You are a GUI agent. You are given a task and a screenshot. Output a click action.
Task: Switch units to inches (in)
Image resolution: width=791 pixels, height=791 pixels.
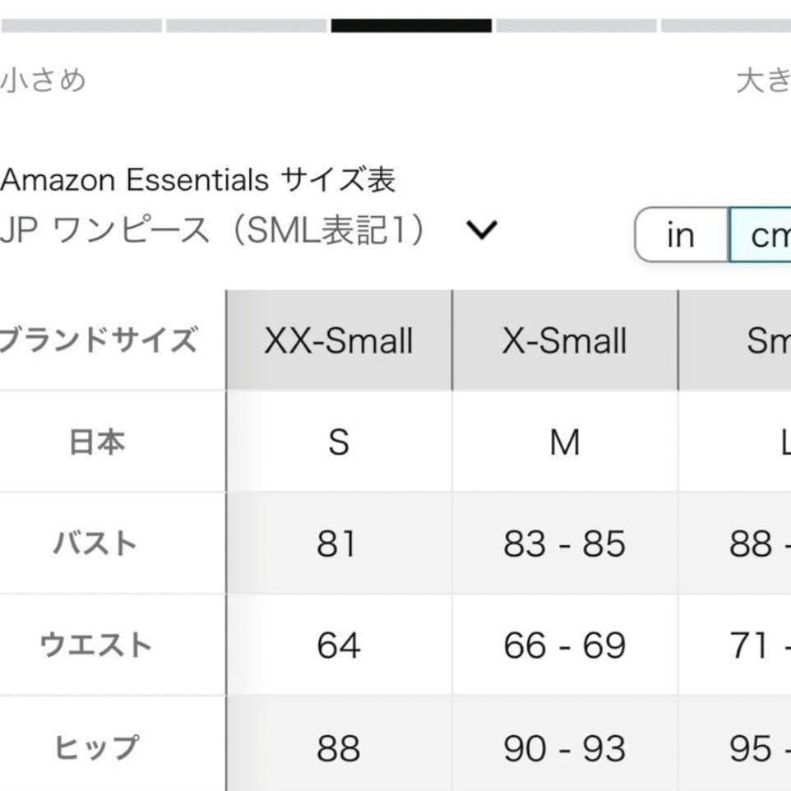tap(681, 235)
